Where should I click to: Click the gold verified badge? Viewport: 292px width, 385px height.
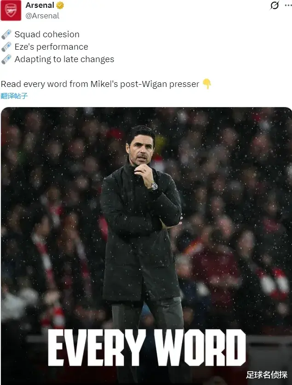pos(60,5)
